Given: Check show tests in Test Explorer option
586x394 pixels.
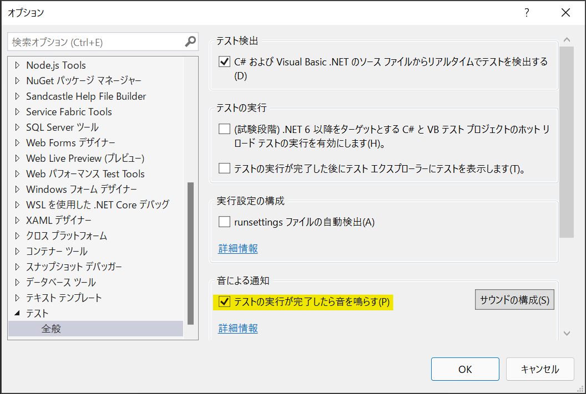Looking at the screenshot, I should coord(224,168).
